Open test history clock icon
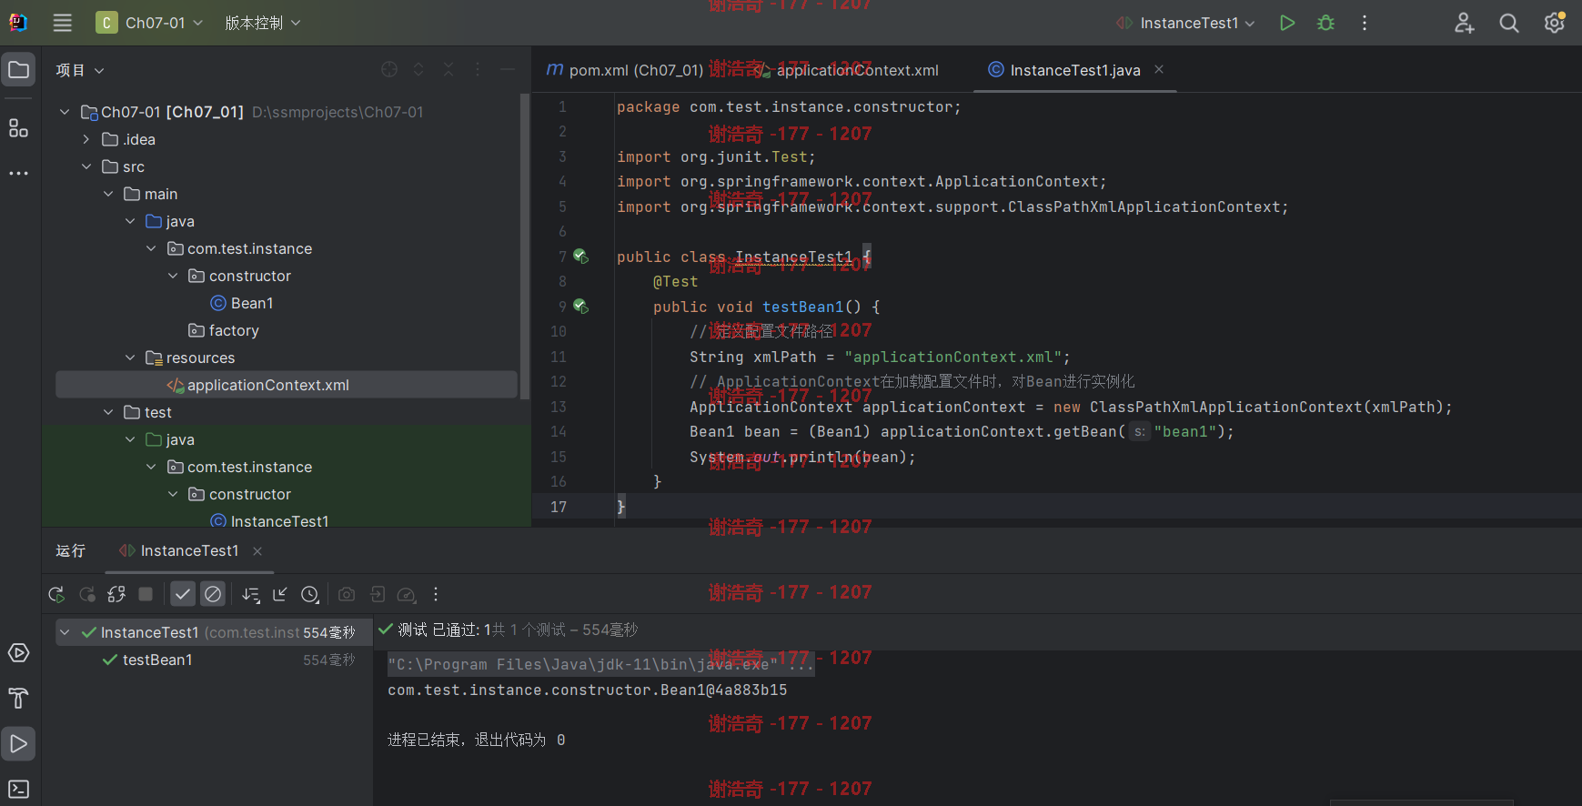Screen dimensions: 1582x806 310,594
